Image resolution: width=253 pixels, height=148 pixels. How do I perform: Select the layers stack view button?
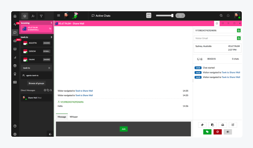[25, 16]
